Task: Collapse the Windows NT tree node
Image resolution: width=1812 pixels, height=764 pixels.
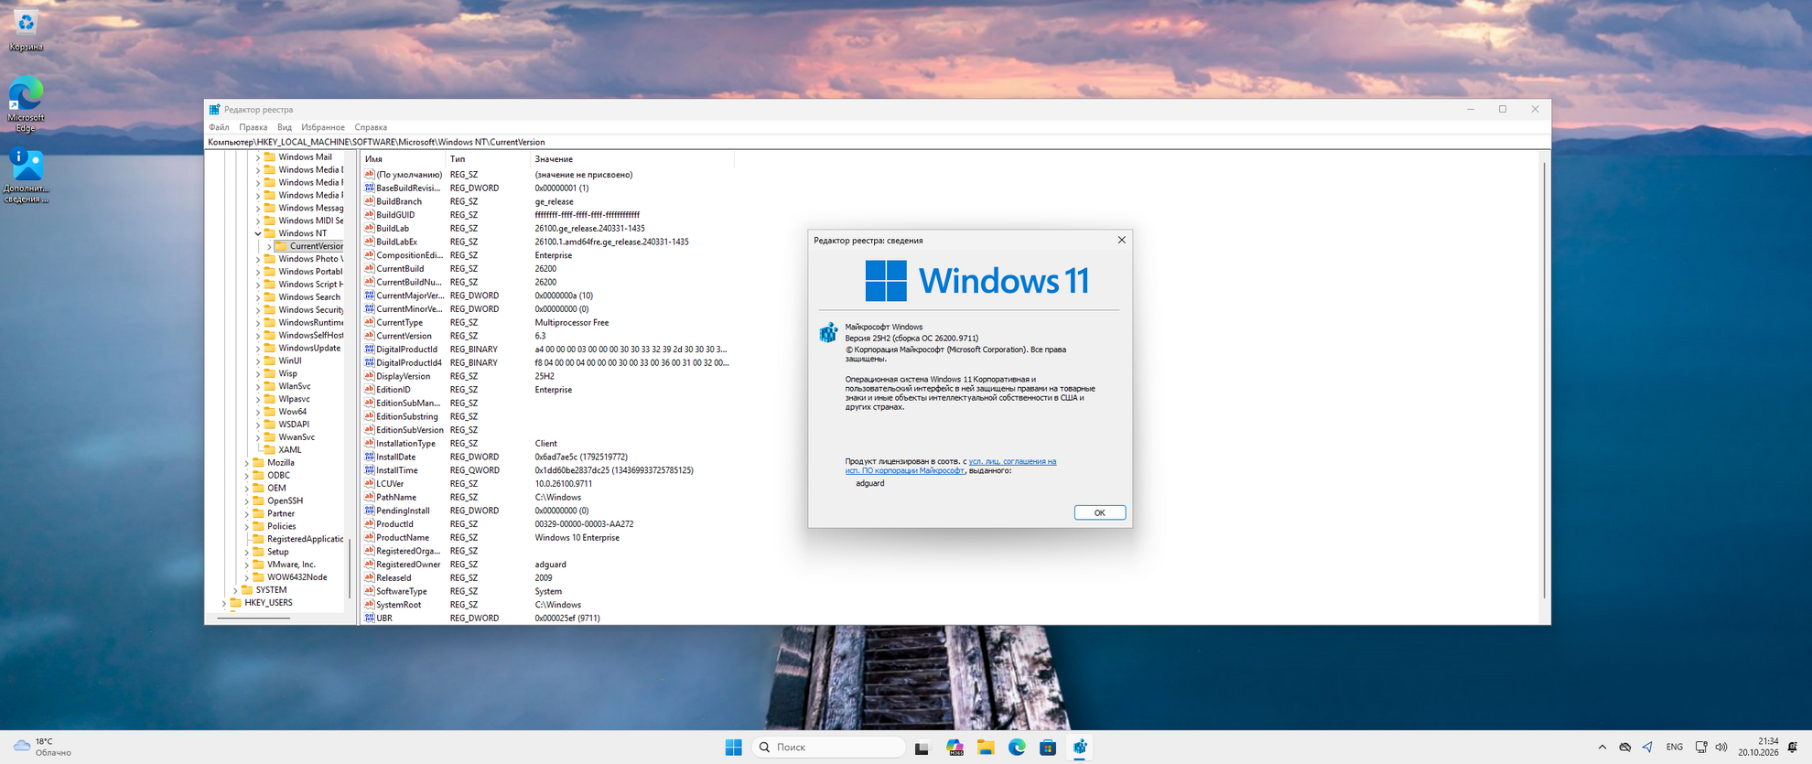Action: (x=258, y=233)
